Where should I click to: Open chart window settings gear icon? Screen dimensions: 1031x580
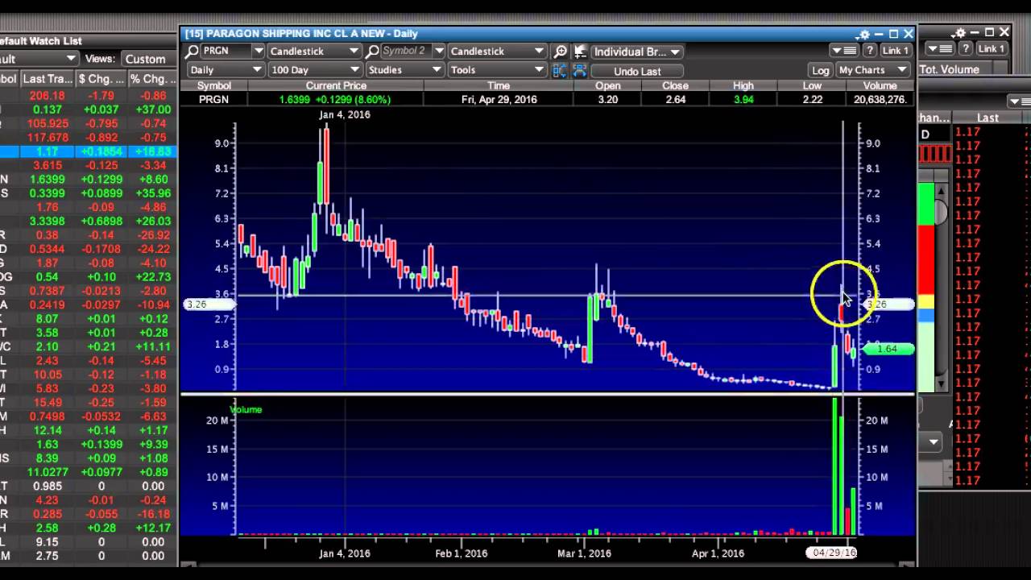pyautogui.click(x=863, y=34)
